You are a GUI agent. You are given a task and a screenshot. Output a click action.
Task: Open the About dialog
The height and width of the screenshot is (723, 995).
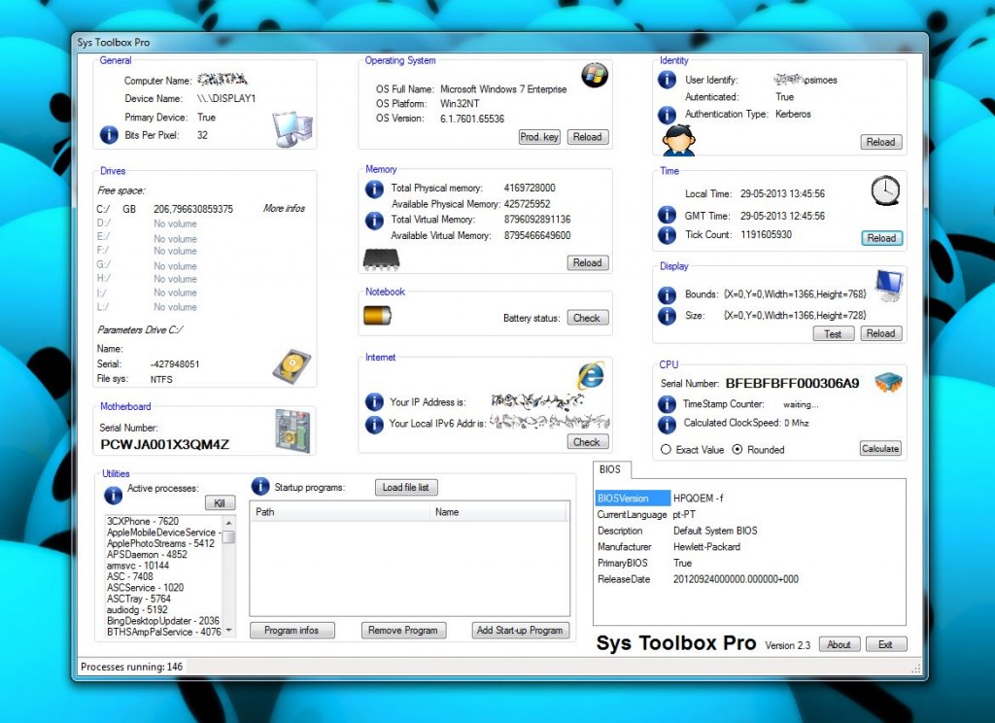[839, 644]
